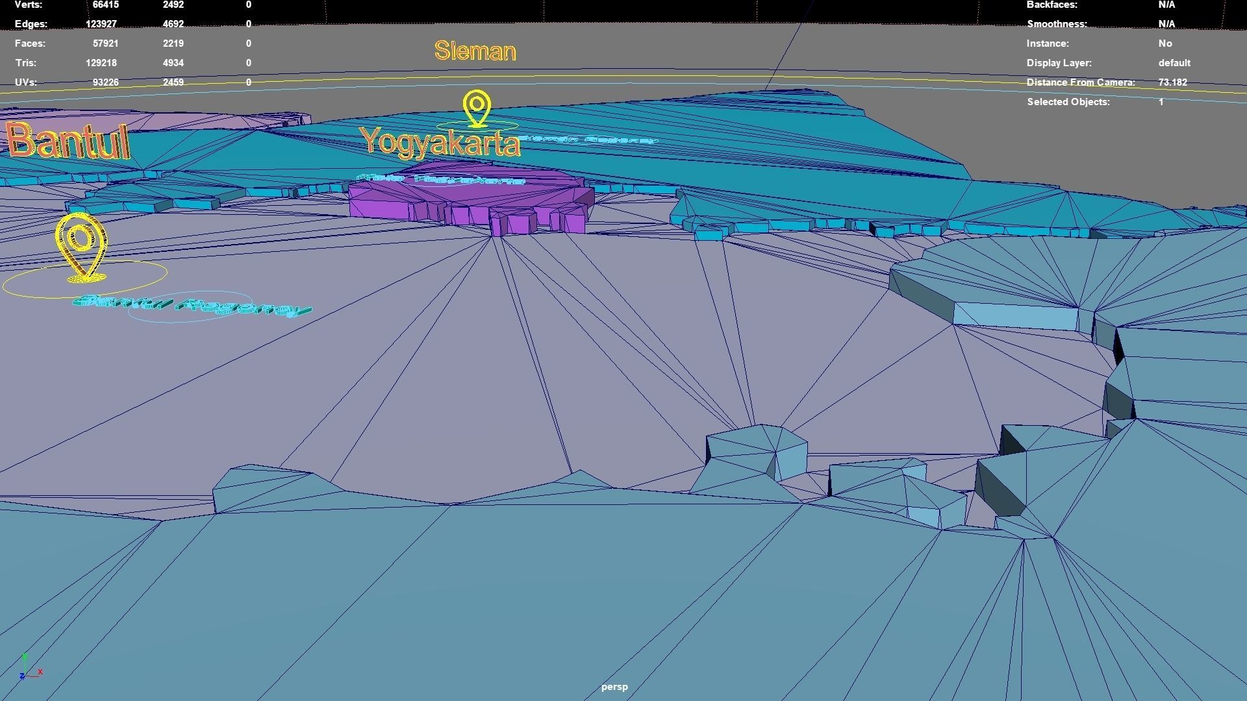This screenshot has height=701, width=1247.
Task: Click the Display Layer value default
Action: (x=1174, y=63)
